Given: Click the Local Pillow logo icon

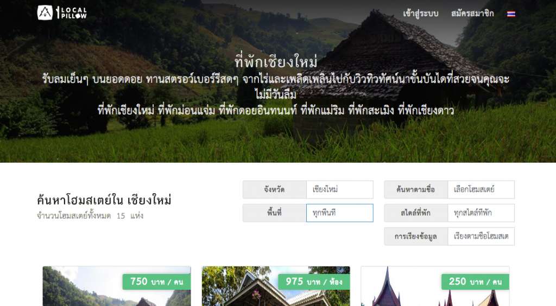Looking at the screenshot, I should coord(45,13).
